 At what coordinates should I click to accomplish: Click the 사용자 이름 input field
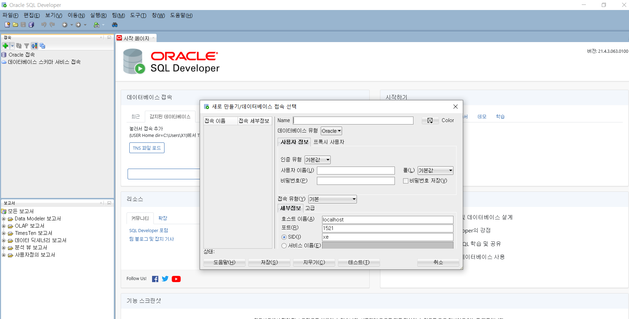(356, 171)
